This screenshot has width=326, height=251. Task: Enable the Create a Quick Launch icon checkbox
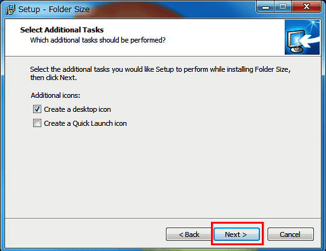(x=37, y=123)
